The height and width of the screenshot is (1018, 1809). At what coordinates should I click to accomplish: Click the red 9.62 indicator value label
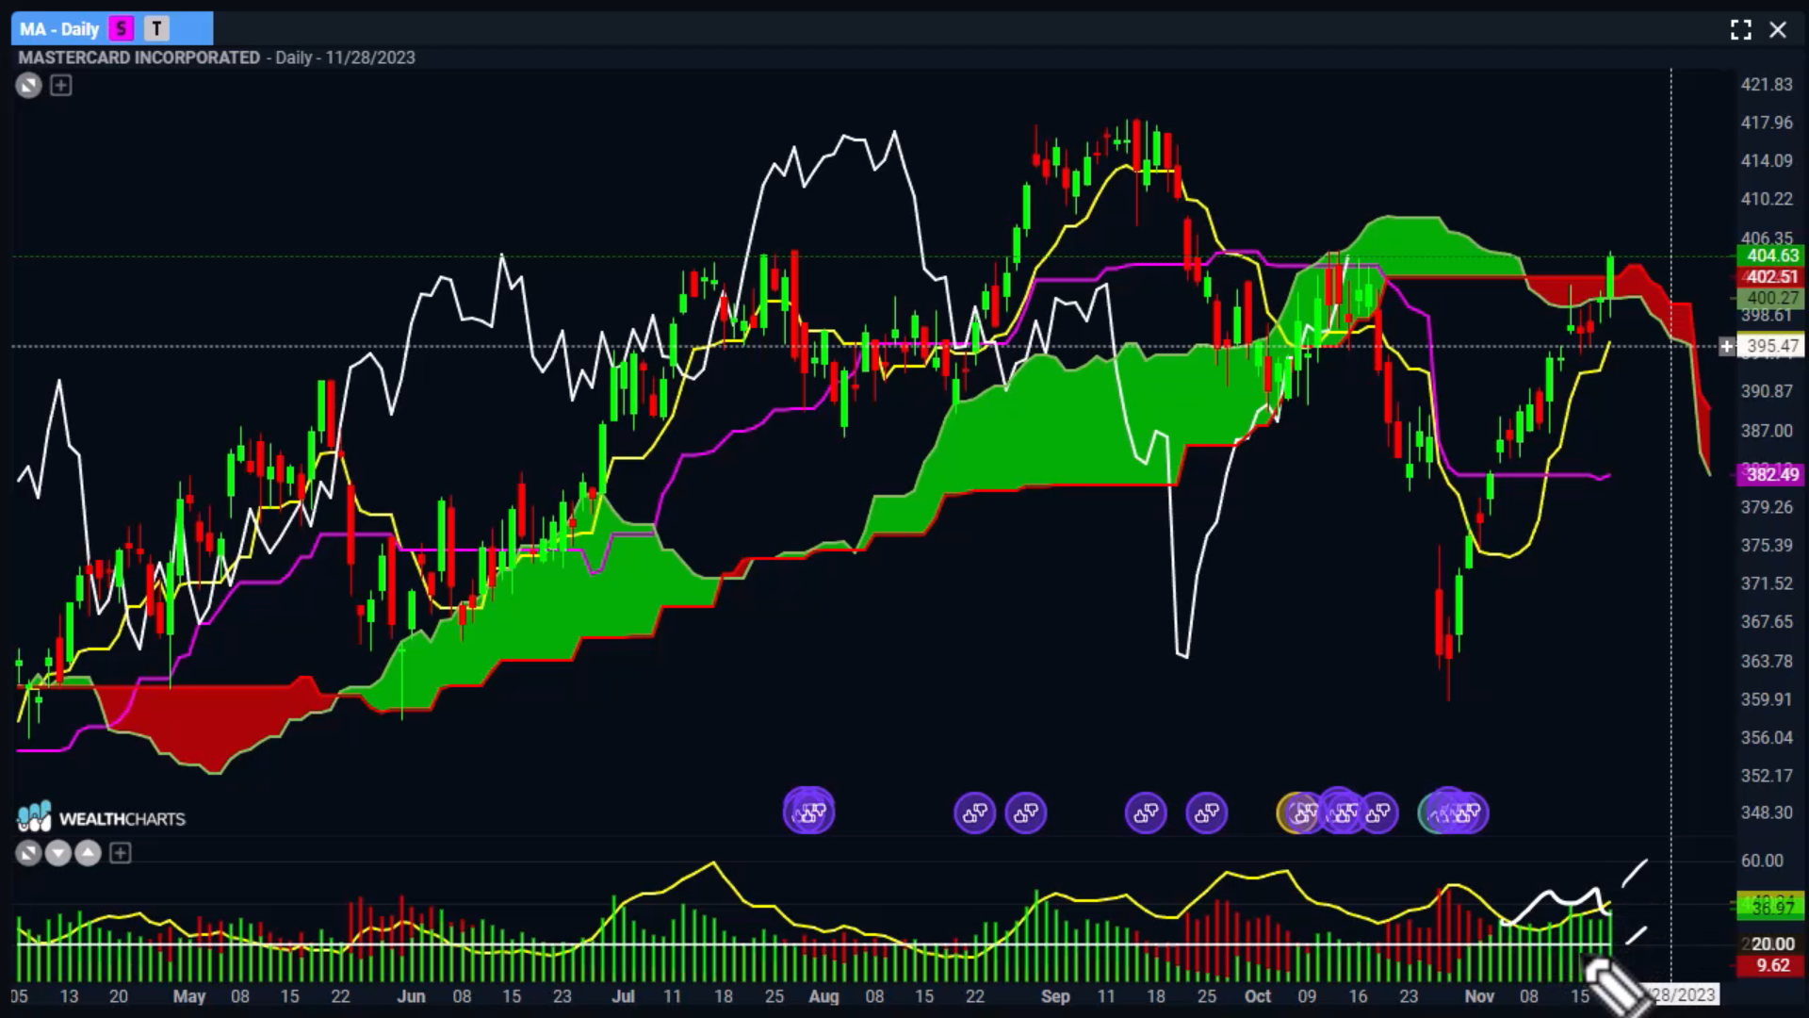point(1770,965)
